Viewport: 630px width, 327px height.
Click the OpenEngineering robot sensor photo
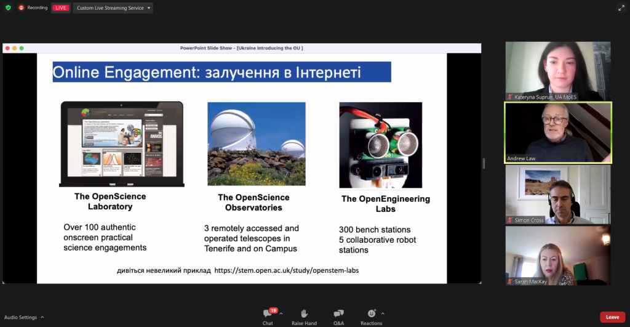click(380, 145)
